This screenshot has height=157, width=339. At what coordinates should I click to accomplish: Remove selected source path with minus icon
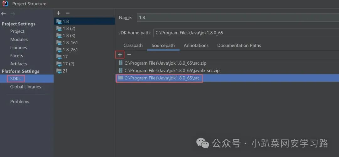[x=129, y=55]
